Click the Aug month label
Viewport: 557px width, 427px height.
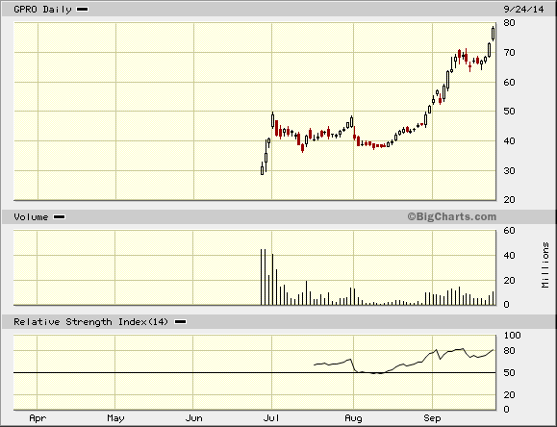[x=353, y=418]
